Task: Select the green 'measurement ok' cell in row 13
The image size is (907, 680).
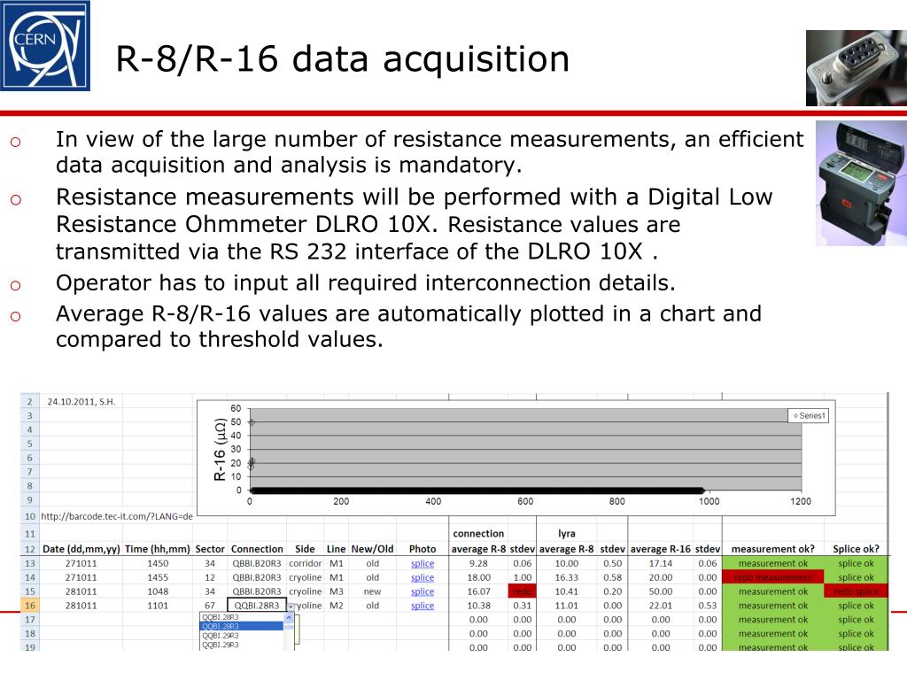Action: 772,563
